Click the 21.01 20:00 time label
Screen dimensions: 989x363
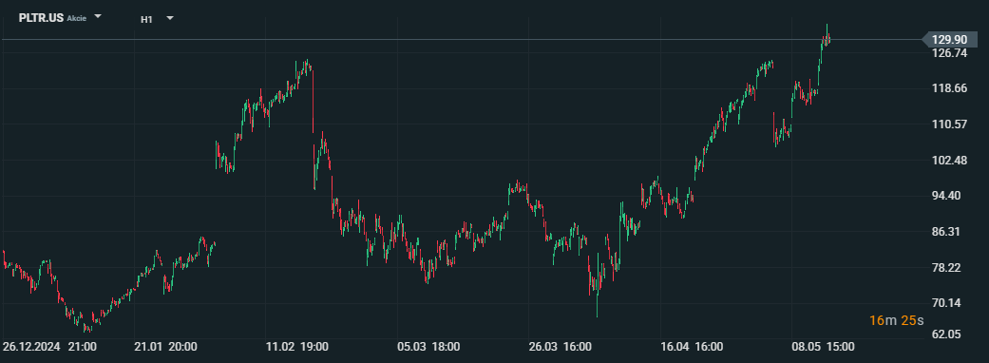(x=166, y=347)
